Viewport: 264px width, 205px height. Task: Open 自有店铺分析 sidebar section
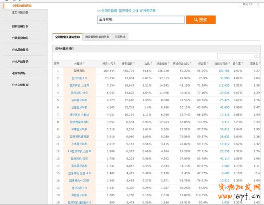[20, 26]
